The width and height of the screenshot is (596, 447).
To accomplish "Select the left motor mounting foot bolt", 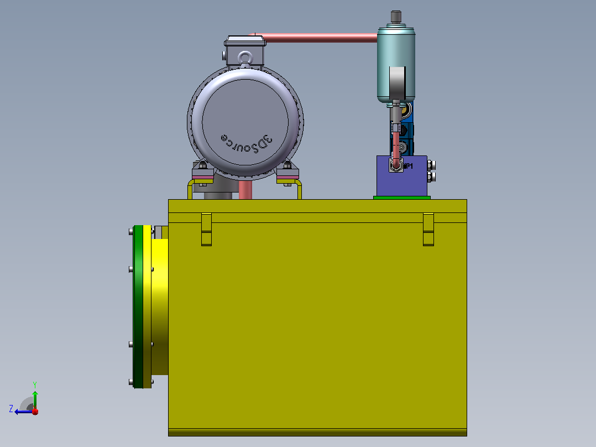I will pyautogui.click(x=202, y=165).
